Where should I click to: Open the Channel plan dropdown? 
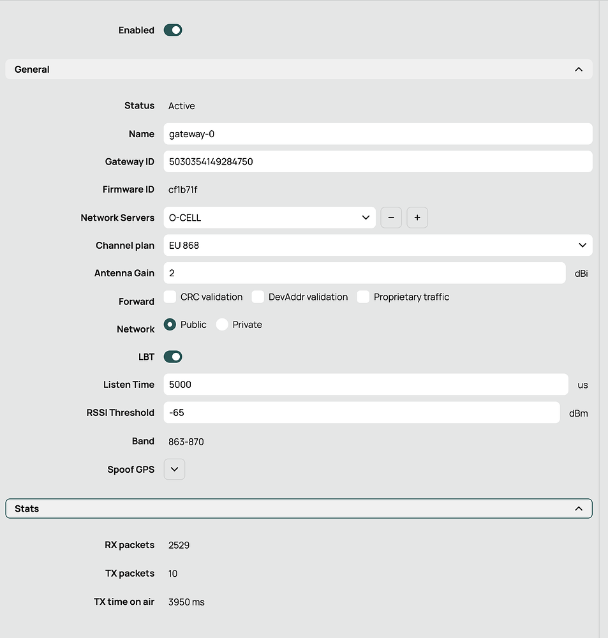pyautogui.click(x=378, y=245)
